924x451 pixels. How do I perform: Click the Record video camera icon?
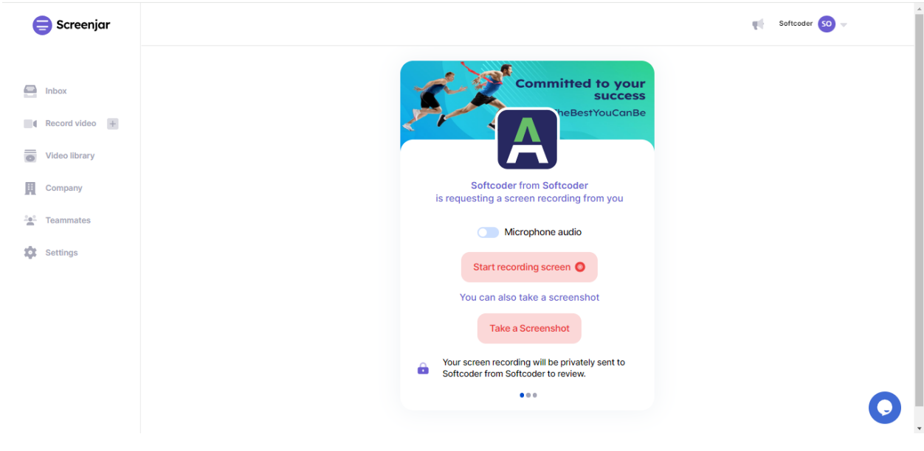tap(30, 124)
